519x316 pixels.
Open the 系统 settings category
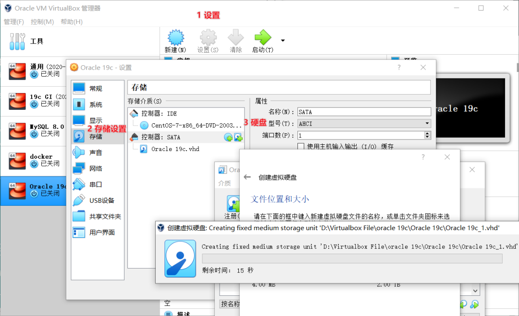click(x=97, y=105)
